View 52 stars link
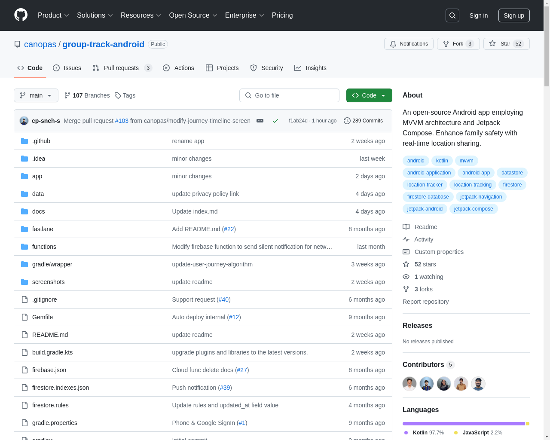The image size is (550, 440). (419, 264)
